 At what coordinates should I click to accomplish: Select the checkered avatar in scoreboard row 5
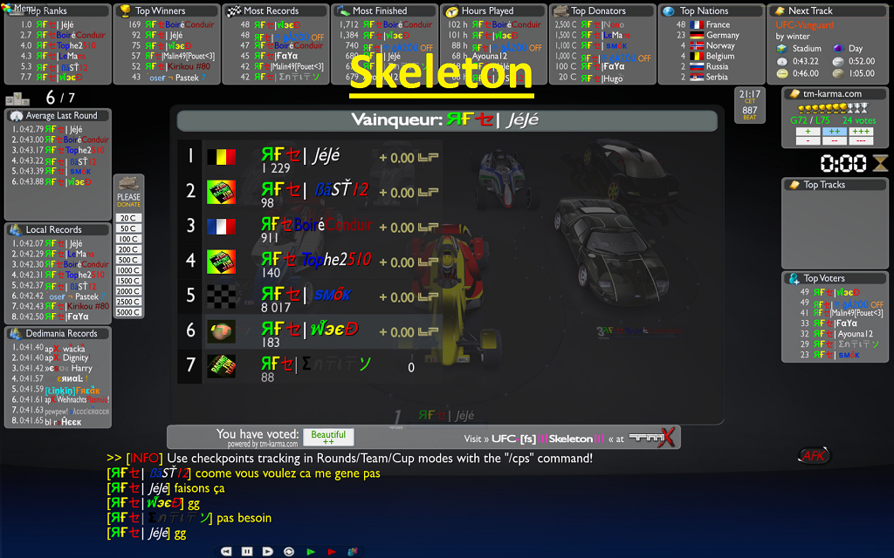221,296
